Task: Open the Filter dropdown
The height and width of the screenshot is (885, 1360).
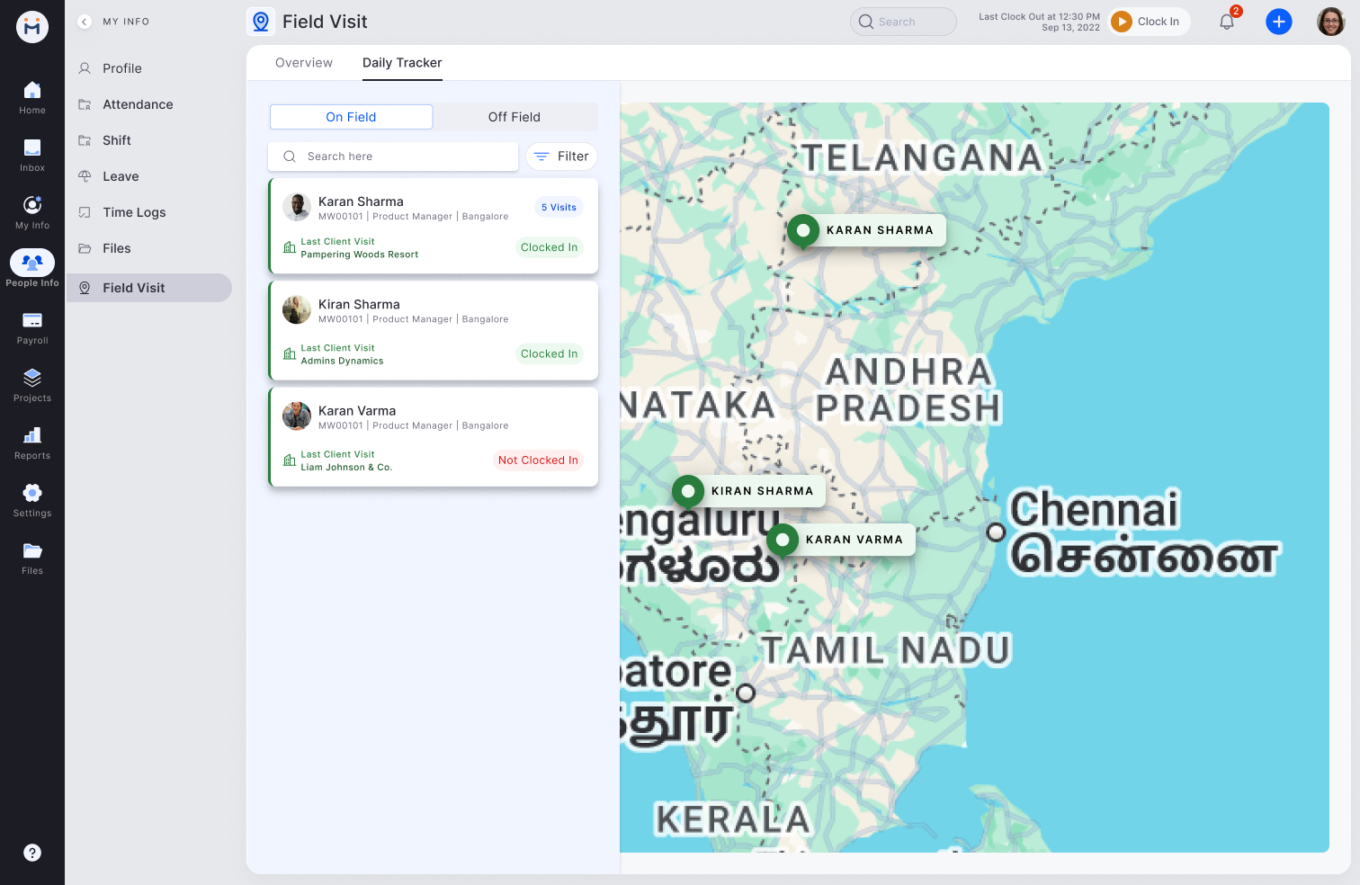Action: (561, 156)
